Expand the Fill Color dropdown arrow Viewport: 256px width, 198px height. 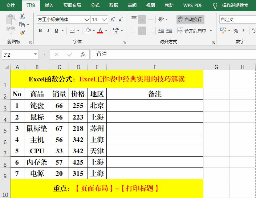[x=94, y=31]
